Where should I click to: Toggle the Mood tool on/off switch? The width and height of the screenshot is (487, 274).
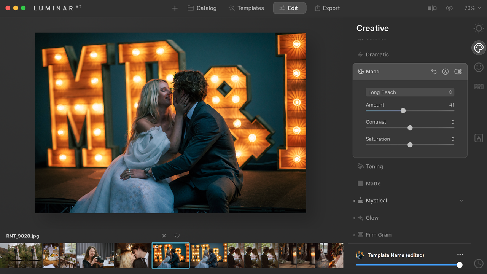(x=458, y=72)
